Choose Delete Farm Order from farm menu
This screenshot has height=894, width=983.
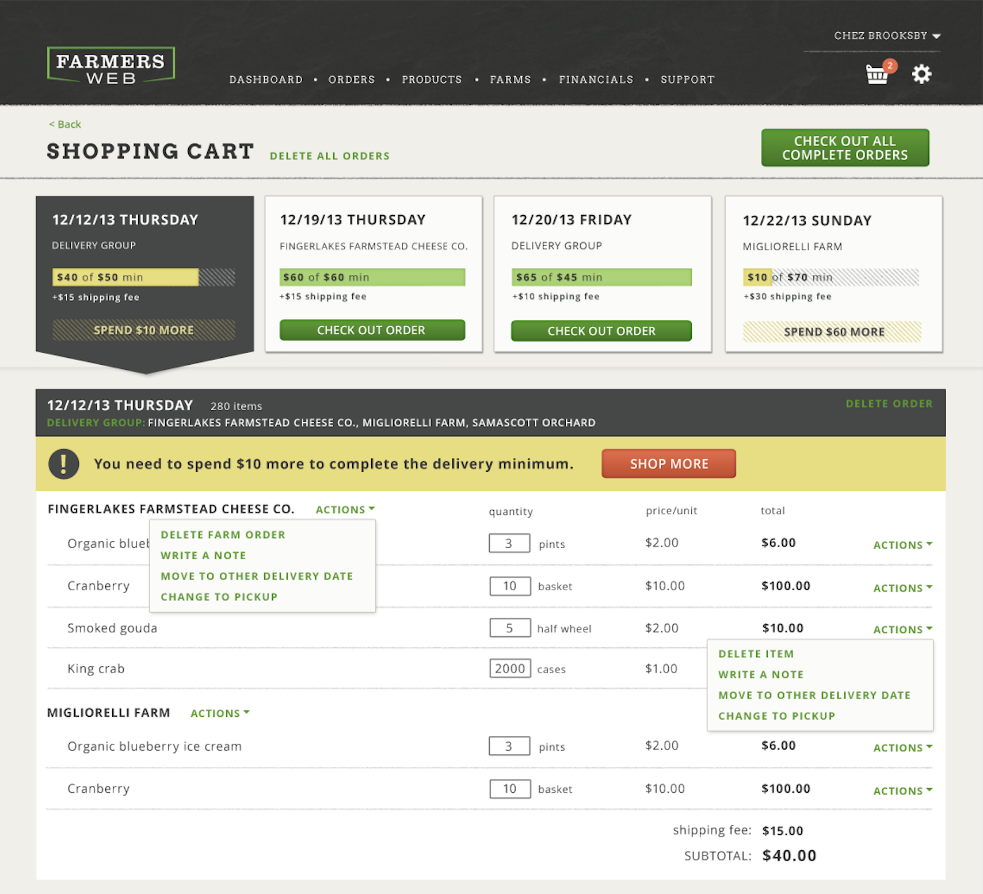pyautogui.click(x=223, y=534)
